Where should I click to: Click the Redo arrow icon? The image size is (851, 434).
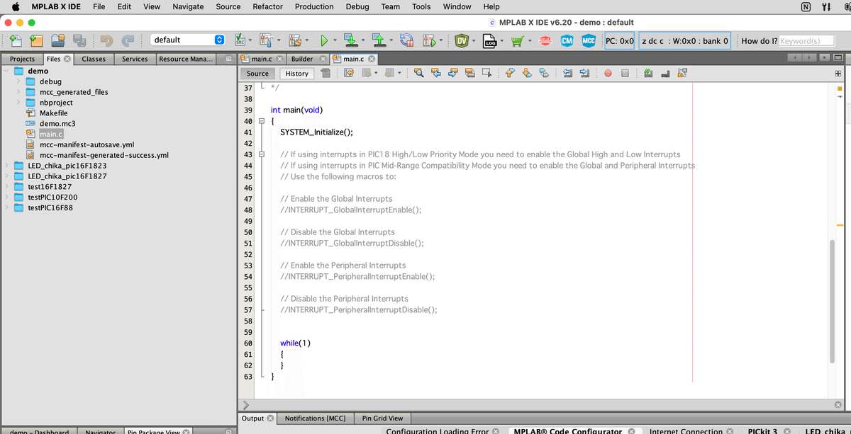[128, 40]
